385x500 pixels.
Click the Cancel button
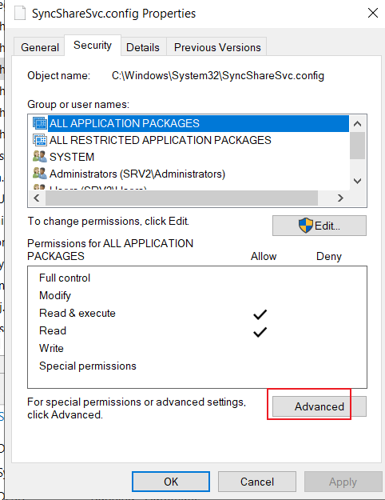pyautogui.click(x=257, y=482)
